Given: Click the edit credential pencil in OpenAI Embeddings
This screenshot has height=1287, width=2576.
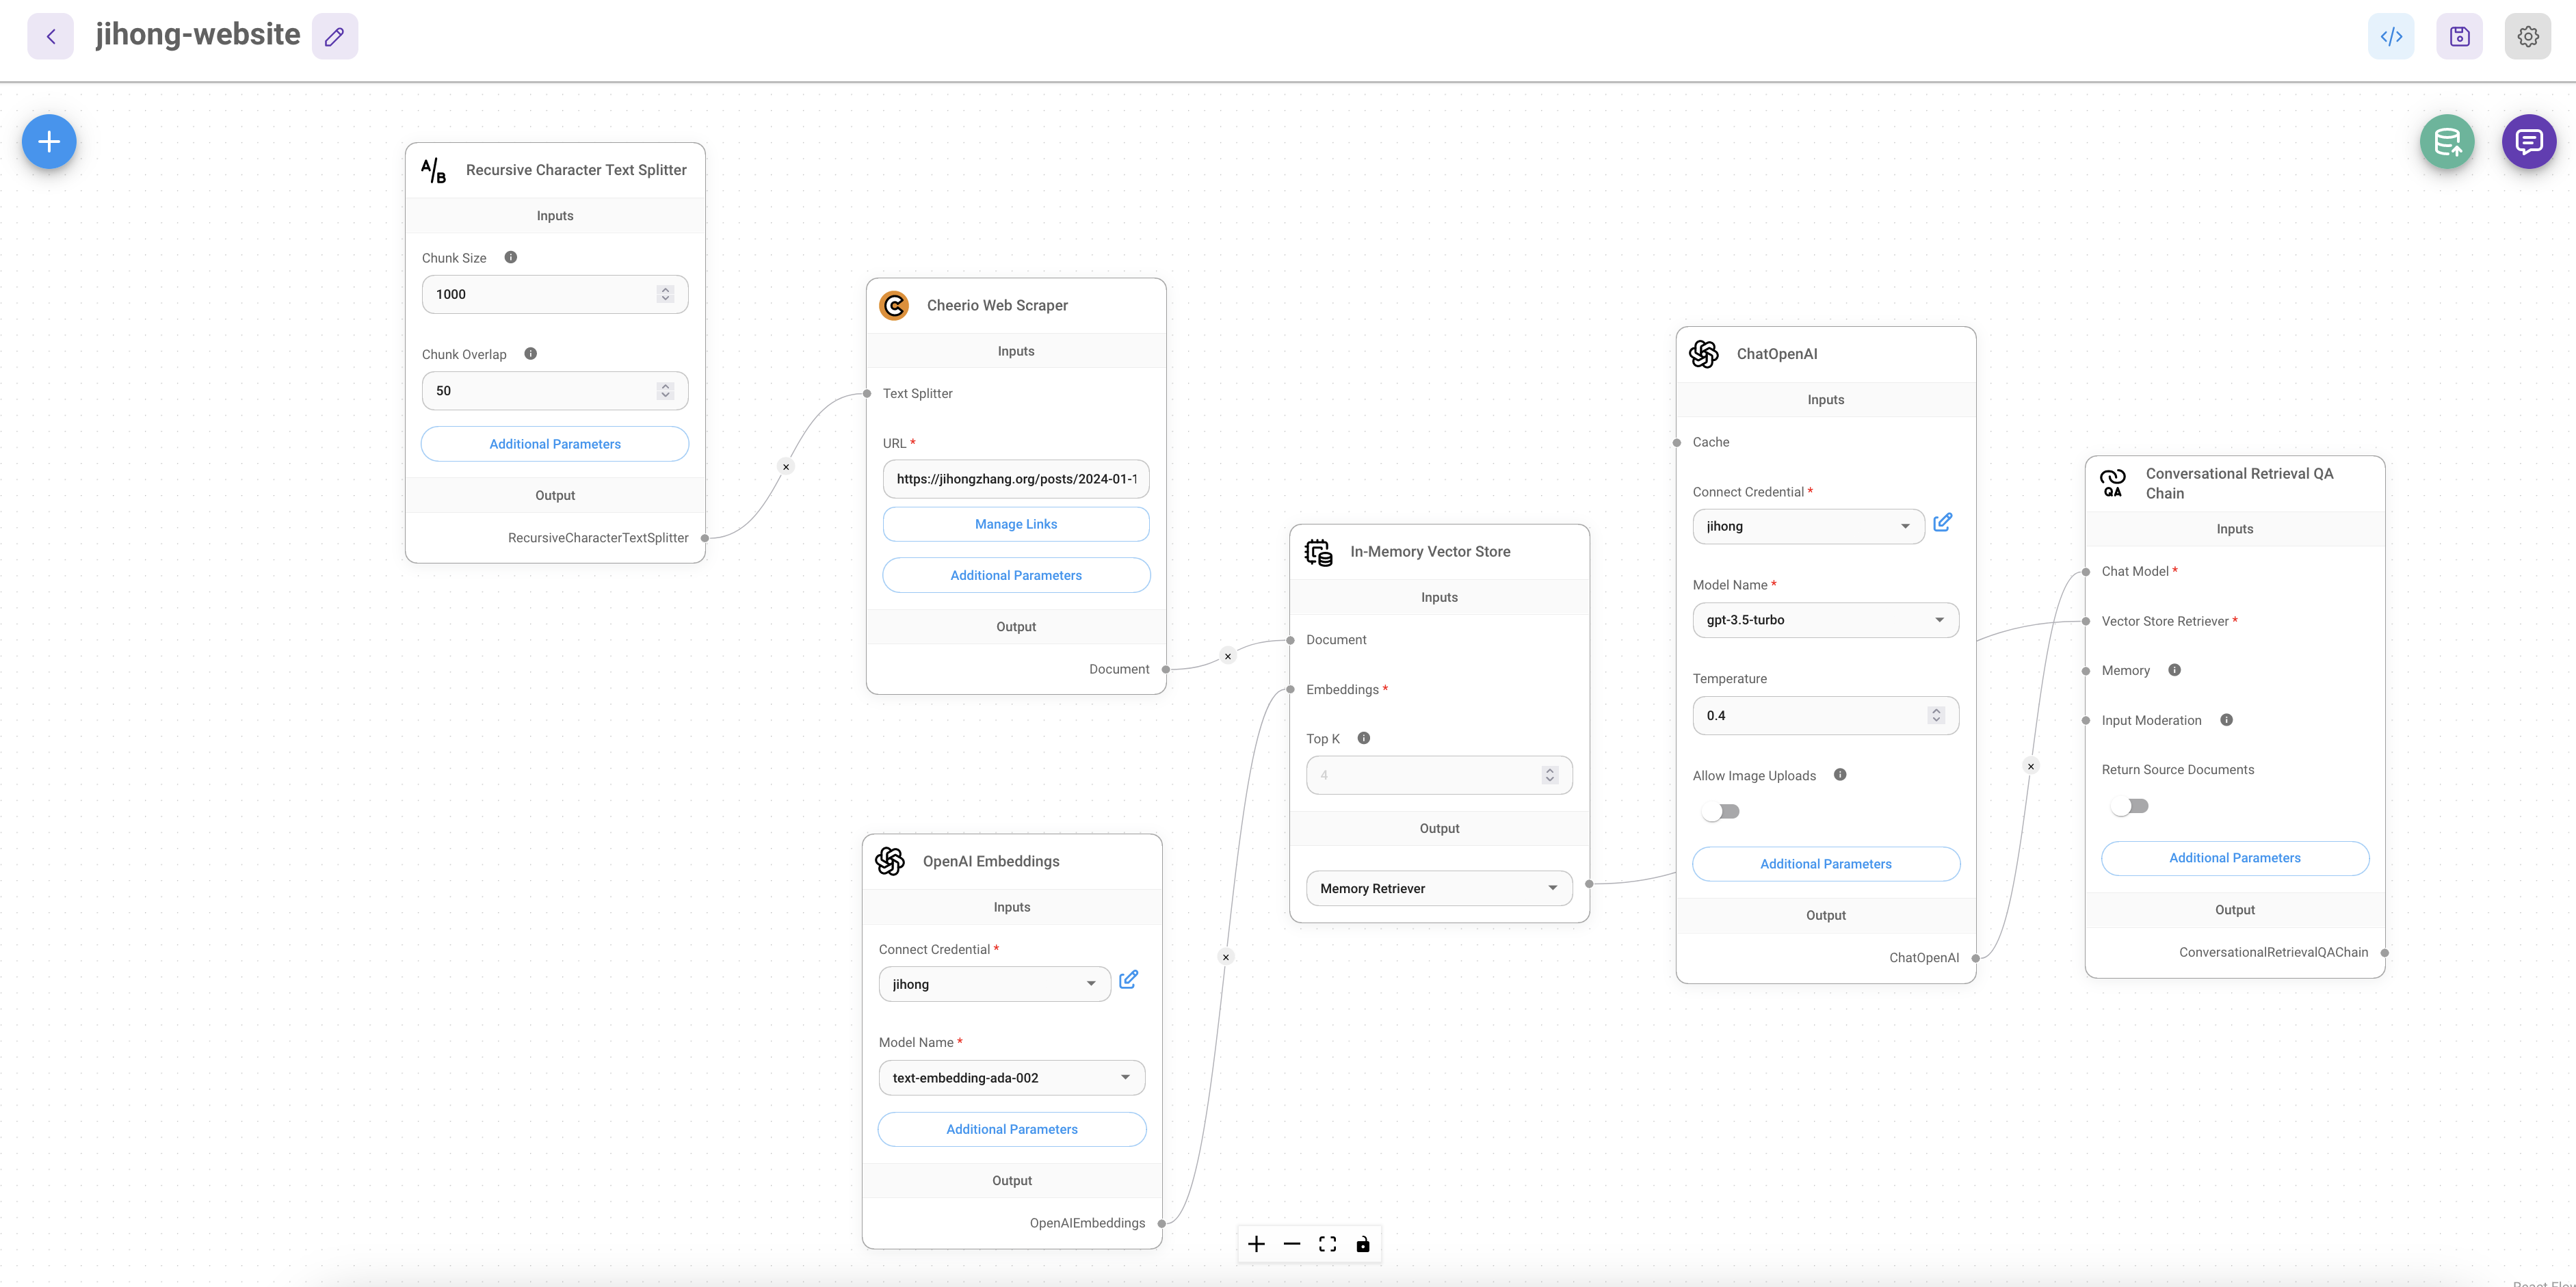Looking at the screenshot, I should point(1128,980).
